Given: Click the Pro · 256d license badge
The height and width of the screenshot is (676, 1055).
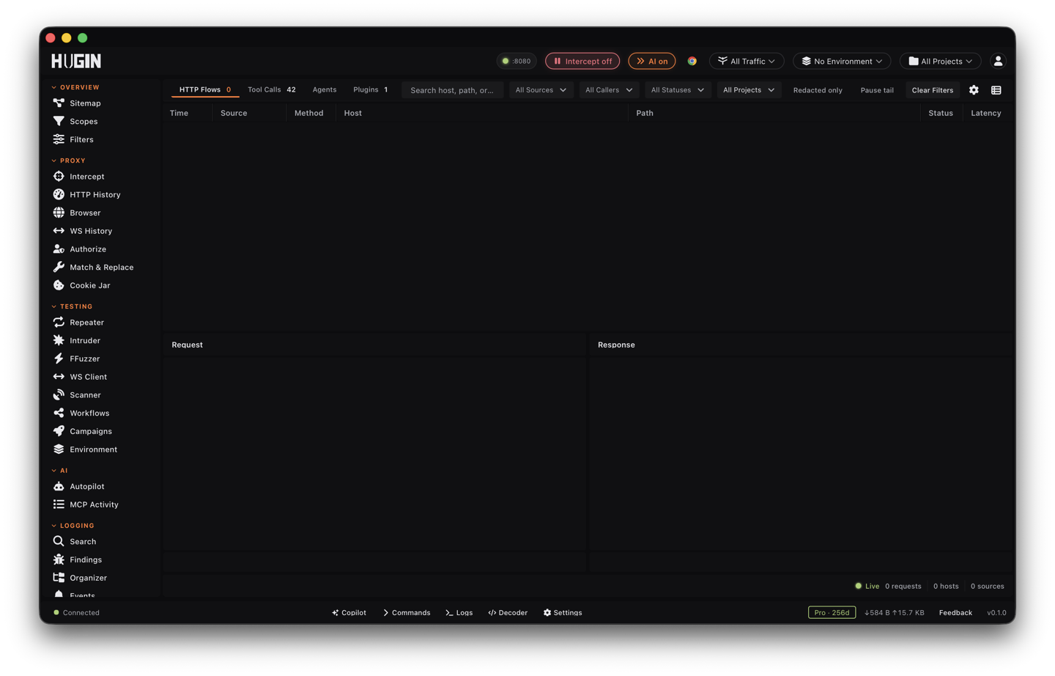Looking at the screenshot, I should tap(832, 613).
